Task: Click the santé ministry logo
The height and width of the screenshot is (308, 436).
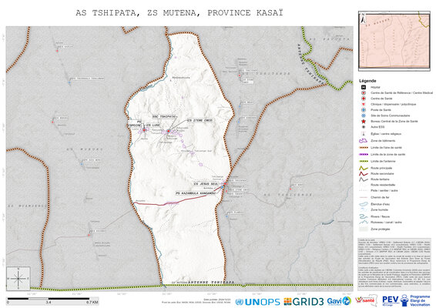Action: click(366, 300)
